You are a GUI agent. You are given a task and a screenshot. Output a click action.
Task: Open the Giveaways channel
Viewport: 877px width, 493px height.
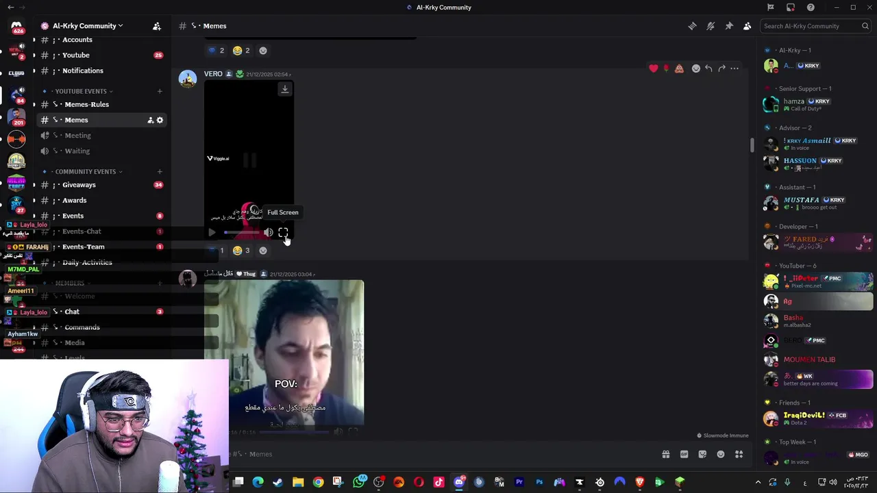tap(101, 185)
